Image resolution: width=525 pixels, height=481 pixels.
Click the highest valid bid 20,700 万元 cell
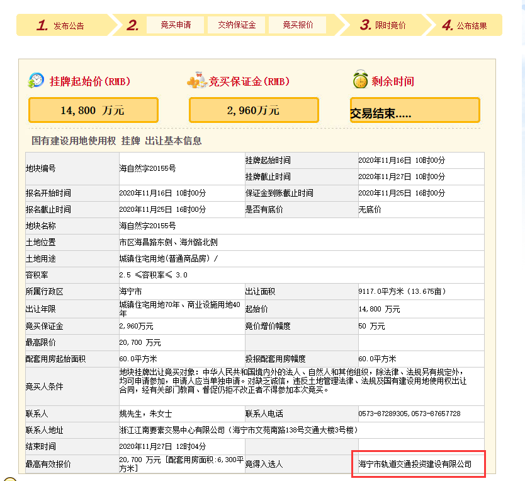181,464
